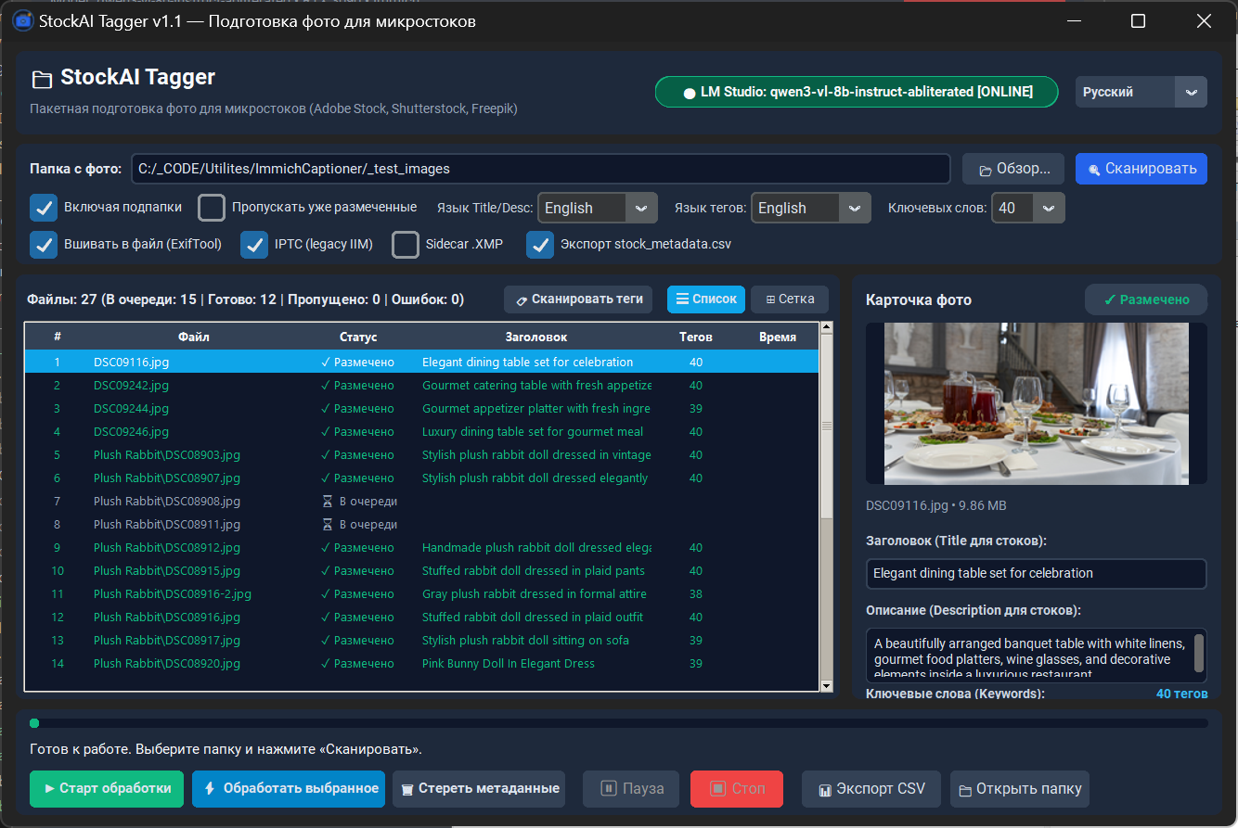Sort by Файл column header

pyautogui.click(x=194, y=337)
